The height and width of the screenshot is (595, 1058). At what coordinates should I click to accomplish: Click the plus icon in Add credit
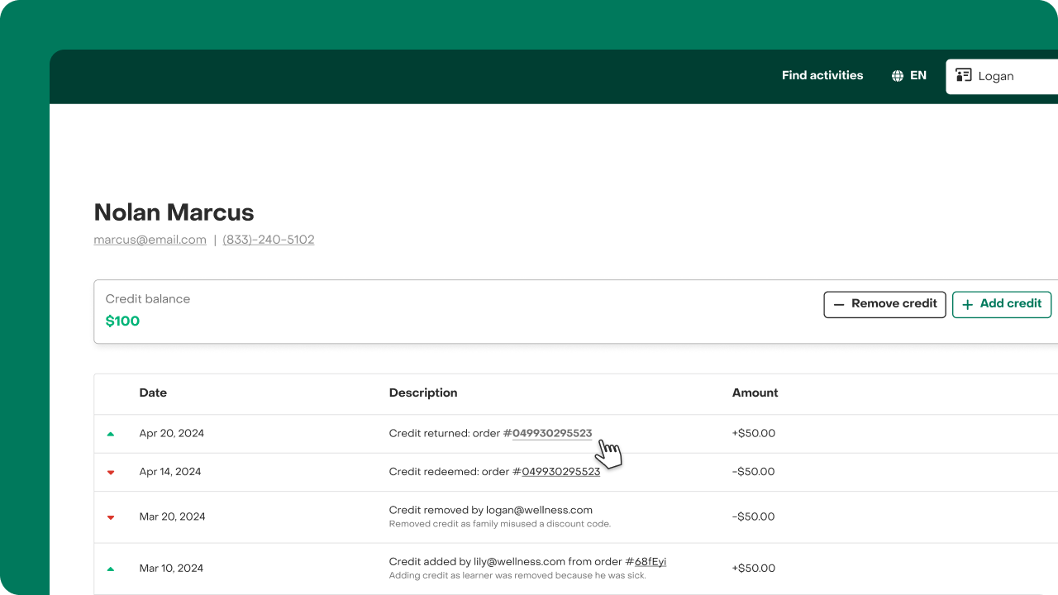[968, 304]
